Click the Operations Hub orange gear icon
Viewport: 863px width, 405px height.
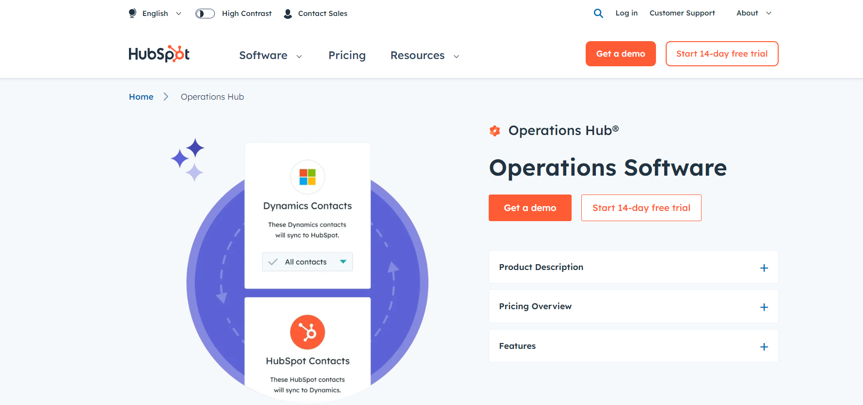tap(495, 131)
